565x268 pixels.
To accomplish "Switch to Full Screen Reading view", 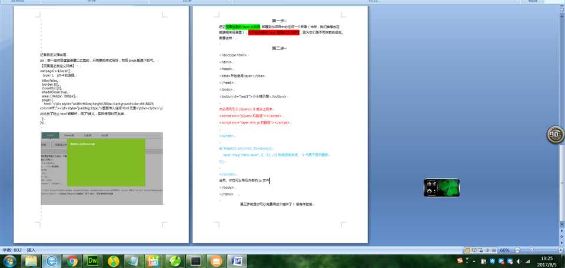I will coord(474,250).
